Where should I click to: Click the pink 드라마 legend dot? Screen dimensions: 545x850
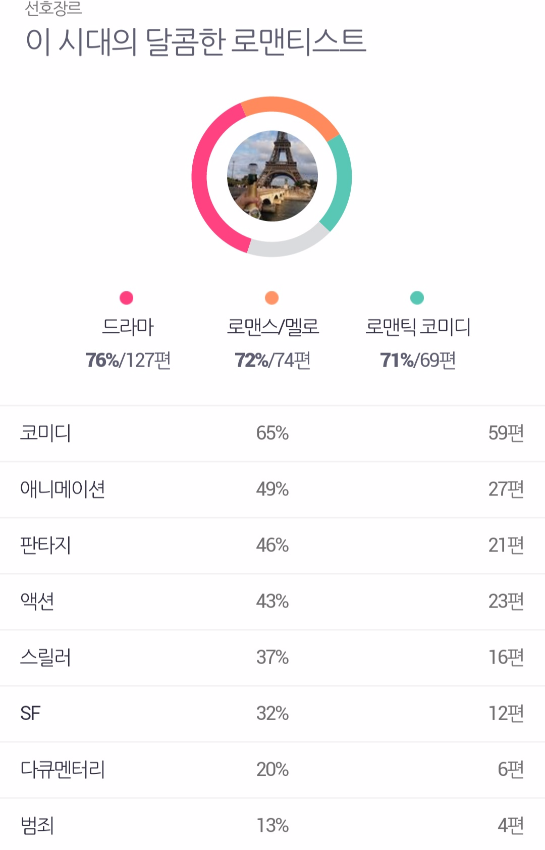[x=126, y=298]
